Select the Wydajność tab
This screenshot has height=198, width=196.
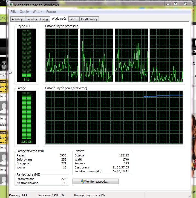(x=59, y=19)
